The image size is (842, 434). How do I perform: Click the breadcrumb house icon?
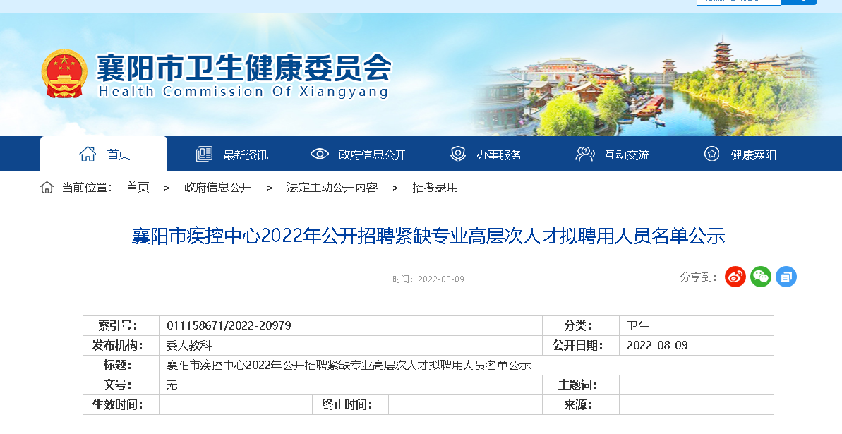pos(47,188)
